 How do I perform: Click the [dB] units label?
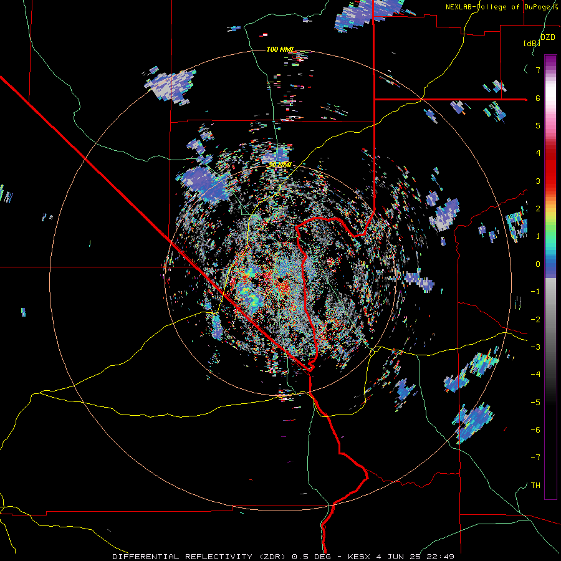[532, 43]
